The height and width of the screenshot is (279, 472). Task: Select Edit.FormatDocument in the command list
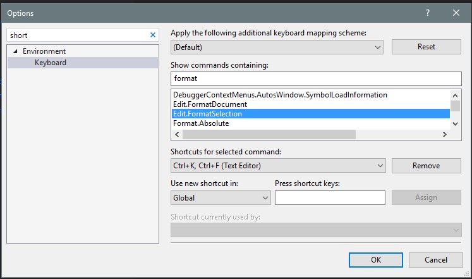tap(210, 104)
